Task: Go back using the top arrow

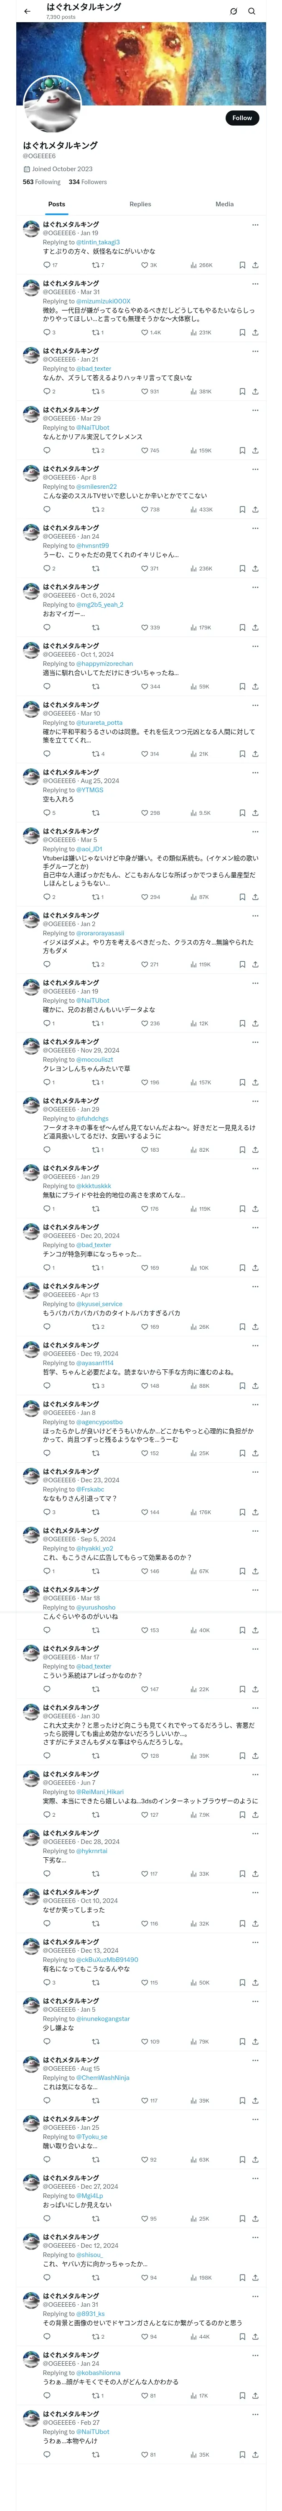Action: pos(26,12)
